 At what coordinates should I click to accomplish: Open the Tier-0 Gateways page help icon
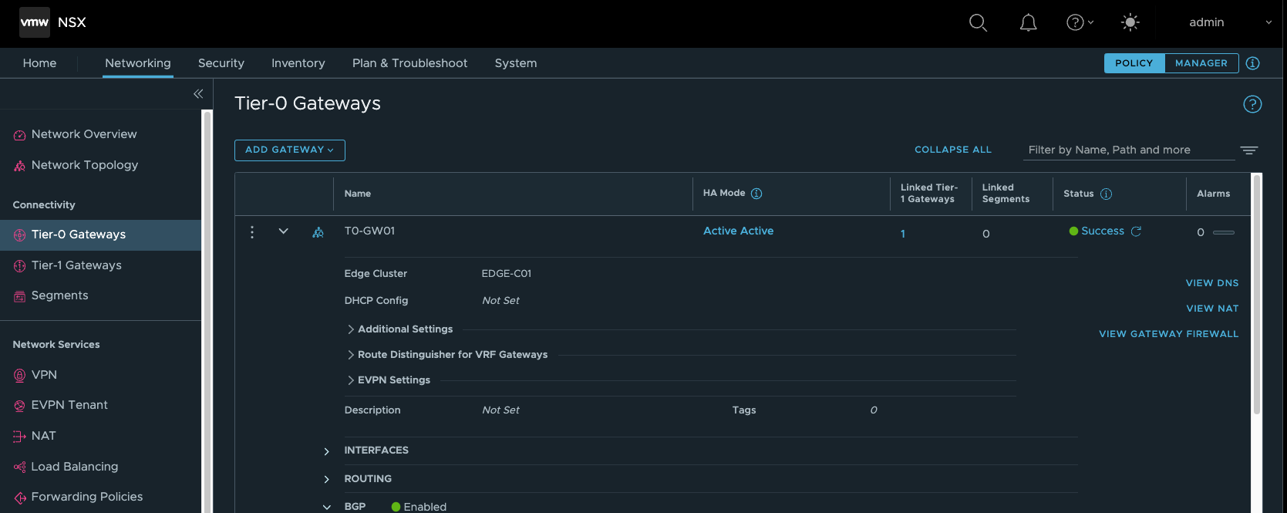point(1252,104)
